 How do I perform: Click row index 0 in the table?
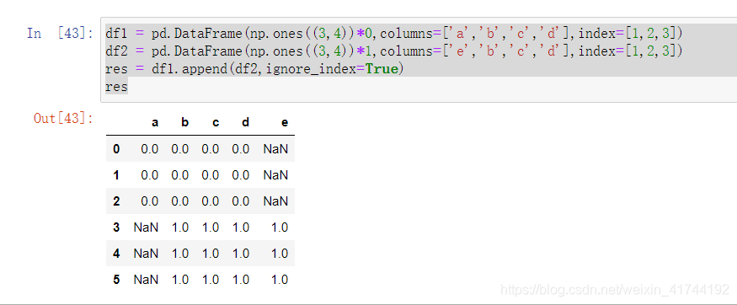point(116,149)
